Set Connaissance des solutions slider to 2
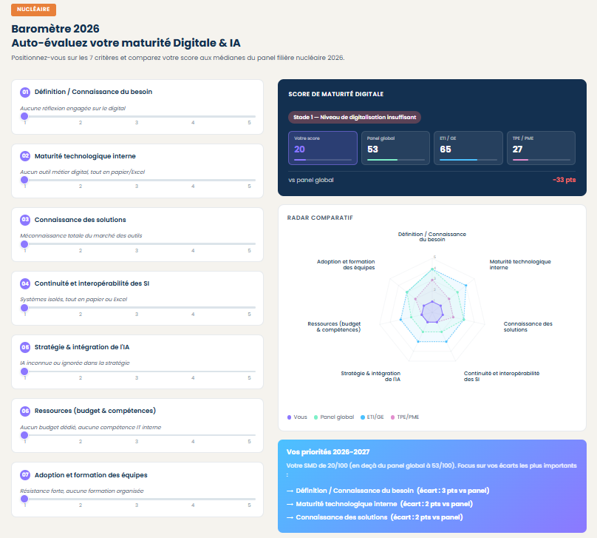 [81, 243]
